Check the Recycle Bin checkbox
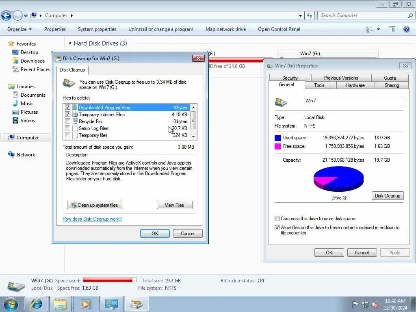 (x=68, y=121)
